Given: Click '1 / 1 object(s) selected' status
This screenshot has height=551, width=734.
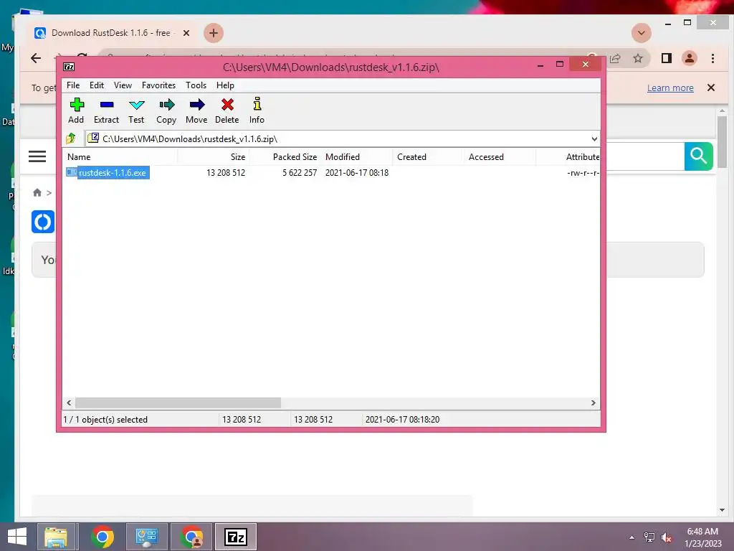Looking at the screenshot, I should [105, 419].
